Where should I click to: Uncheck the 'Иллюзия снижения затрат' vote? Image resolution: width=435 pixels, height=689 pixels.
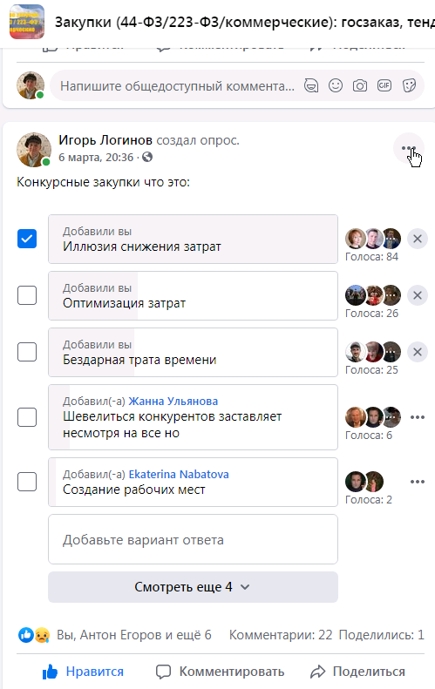point(27,239)
